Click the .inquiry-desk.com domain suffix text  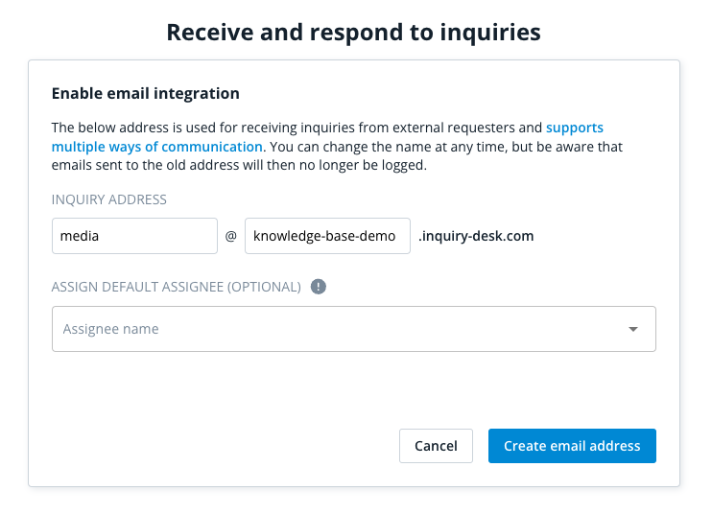coord(476,236)
